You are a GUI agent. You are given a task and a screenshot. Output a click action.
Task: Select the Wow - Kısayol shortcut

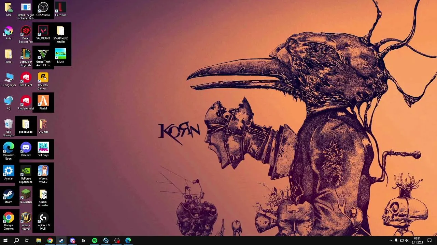click(26, 222)
